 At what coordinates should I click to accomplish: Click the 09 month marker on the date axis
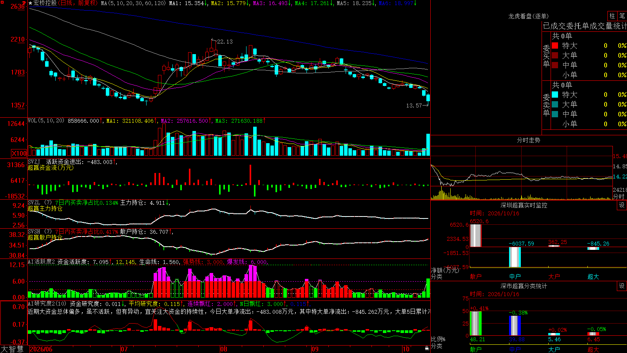(x=315, y=349)
